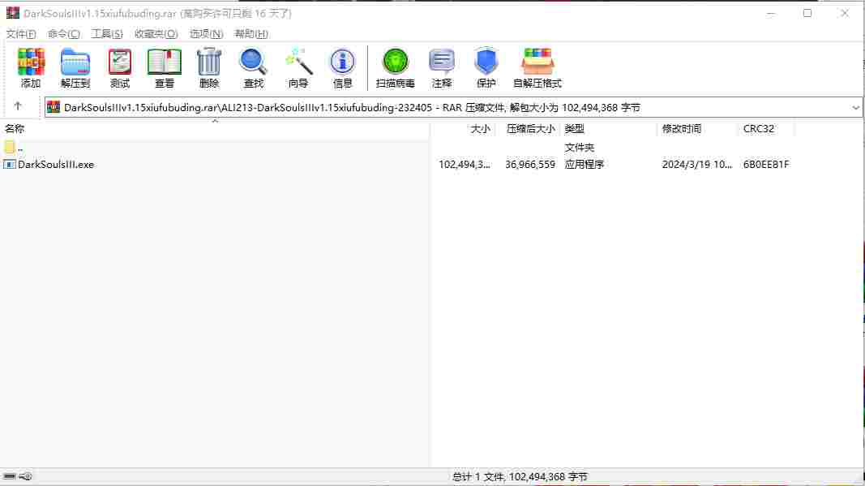Viewport: 865px width, 486px height.
Task: Open the Extract To (解压到) tool
Action: point(75,67)
